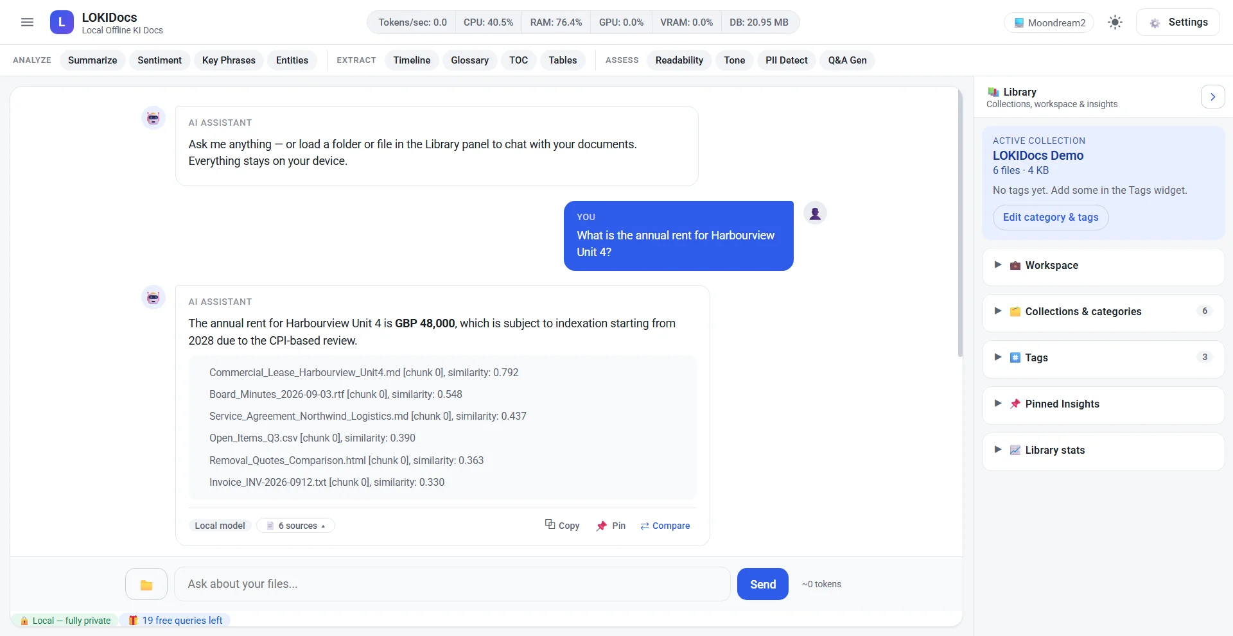Viewport: 1233px width, 636px height.
Task: Click the Library books icon
Action: pyautogui.click(x=993, y=92)
